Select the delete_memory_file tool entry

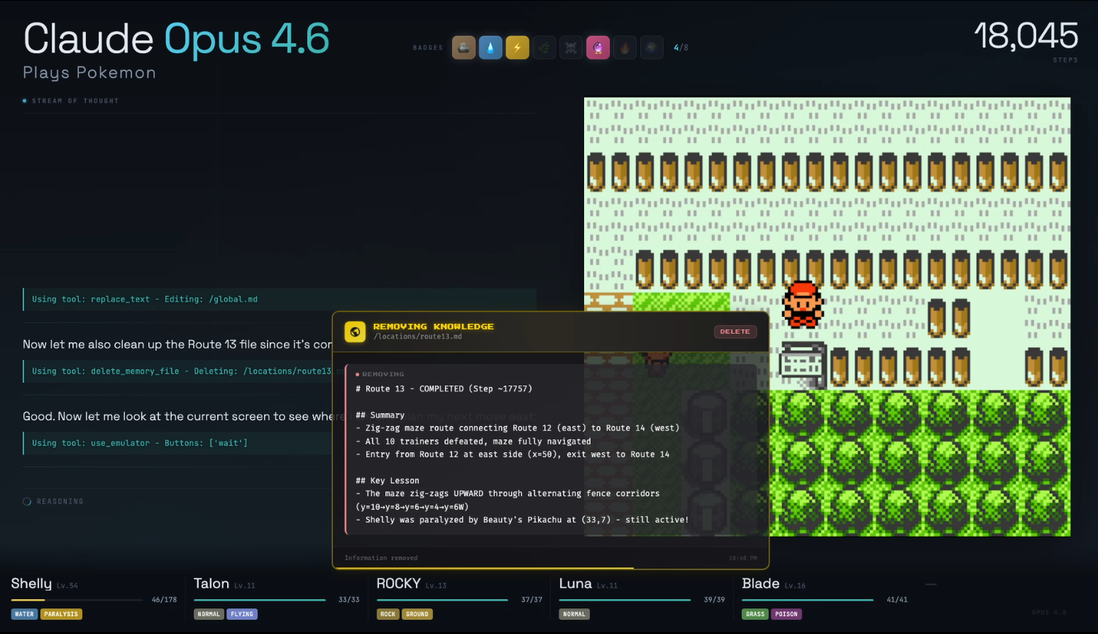(x=177, y=371)
